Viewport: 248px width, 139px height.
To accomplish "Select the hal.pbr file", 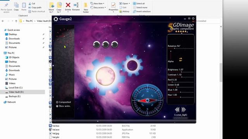I will tap(56, 137).
